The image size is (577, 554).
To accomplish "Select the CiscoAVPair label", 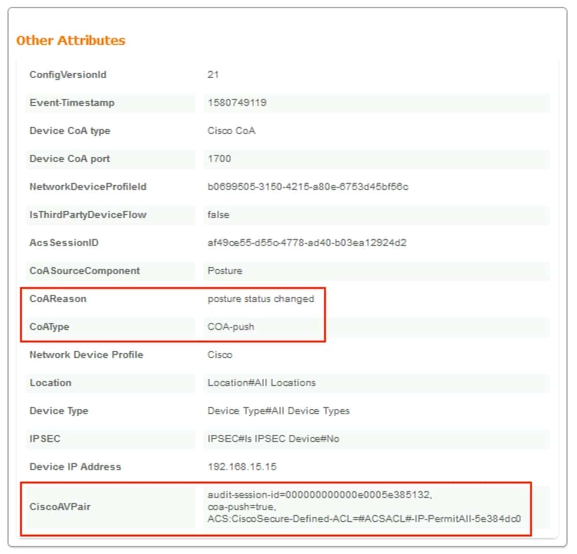I will click(x=60, y=507).
